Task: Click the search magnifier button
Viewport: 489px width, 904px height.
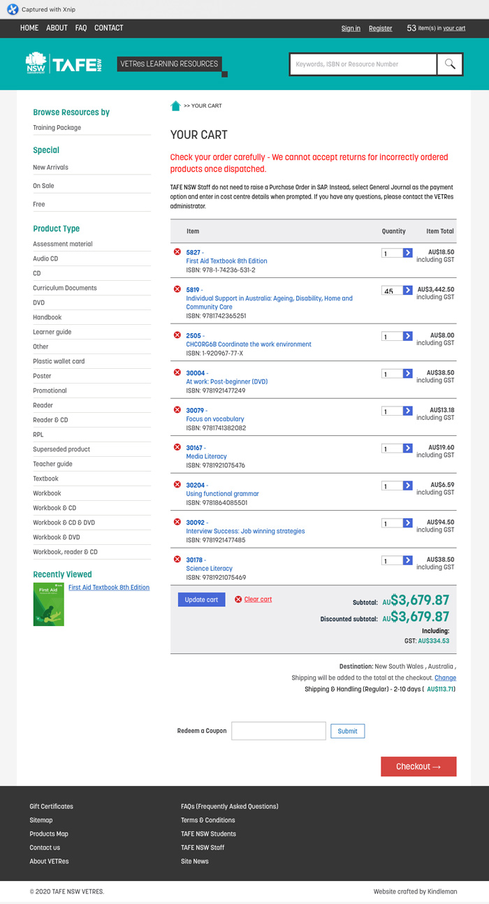Action: [x=450, y=64]
